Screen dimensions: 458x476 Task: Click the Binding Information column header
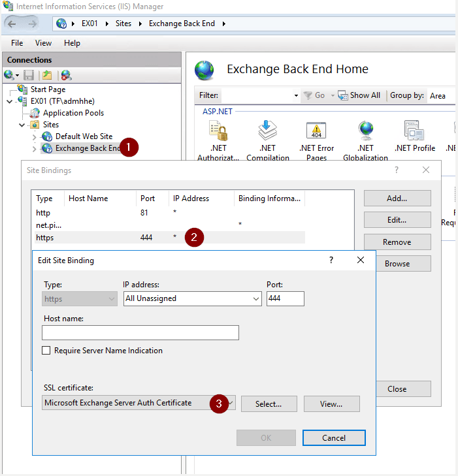pos(270,198)
